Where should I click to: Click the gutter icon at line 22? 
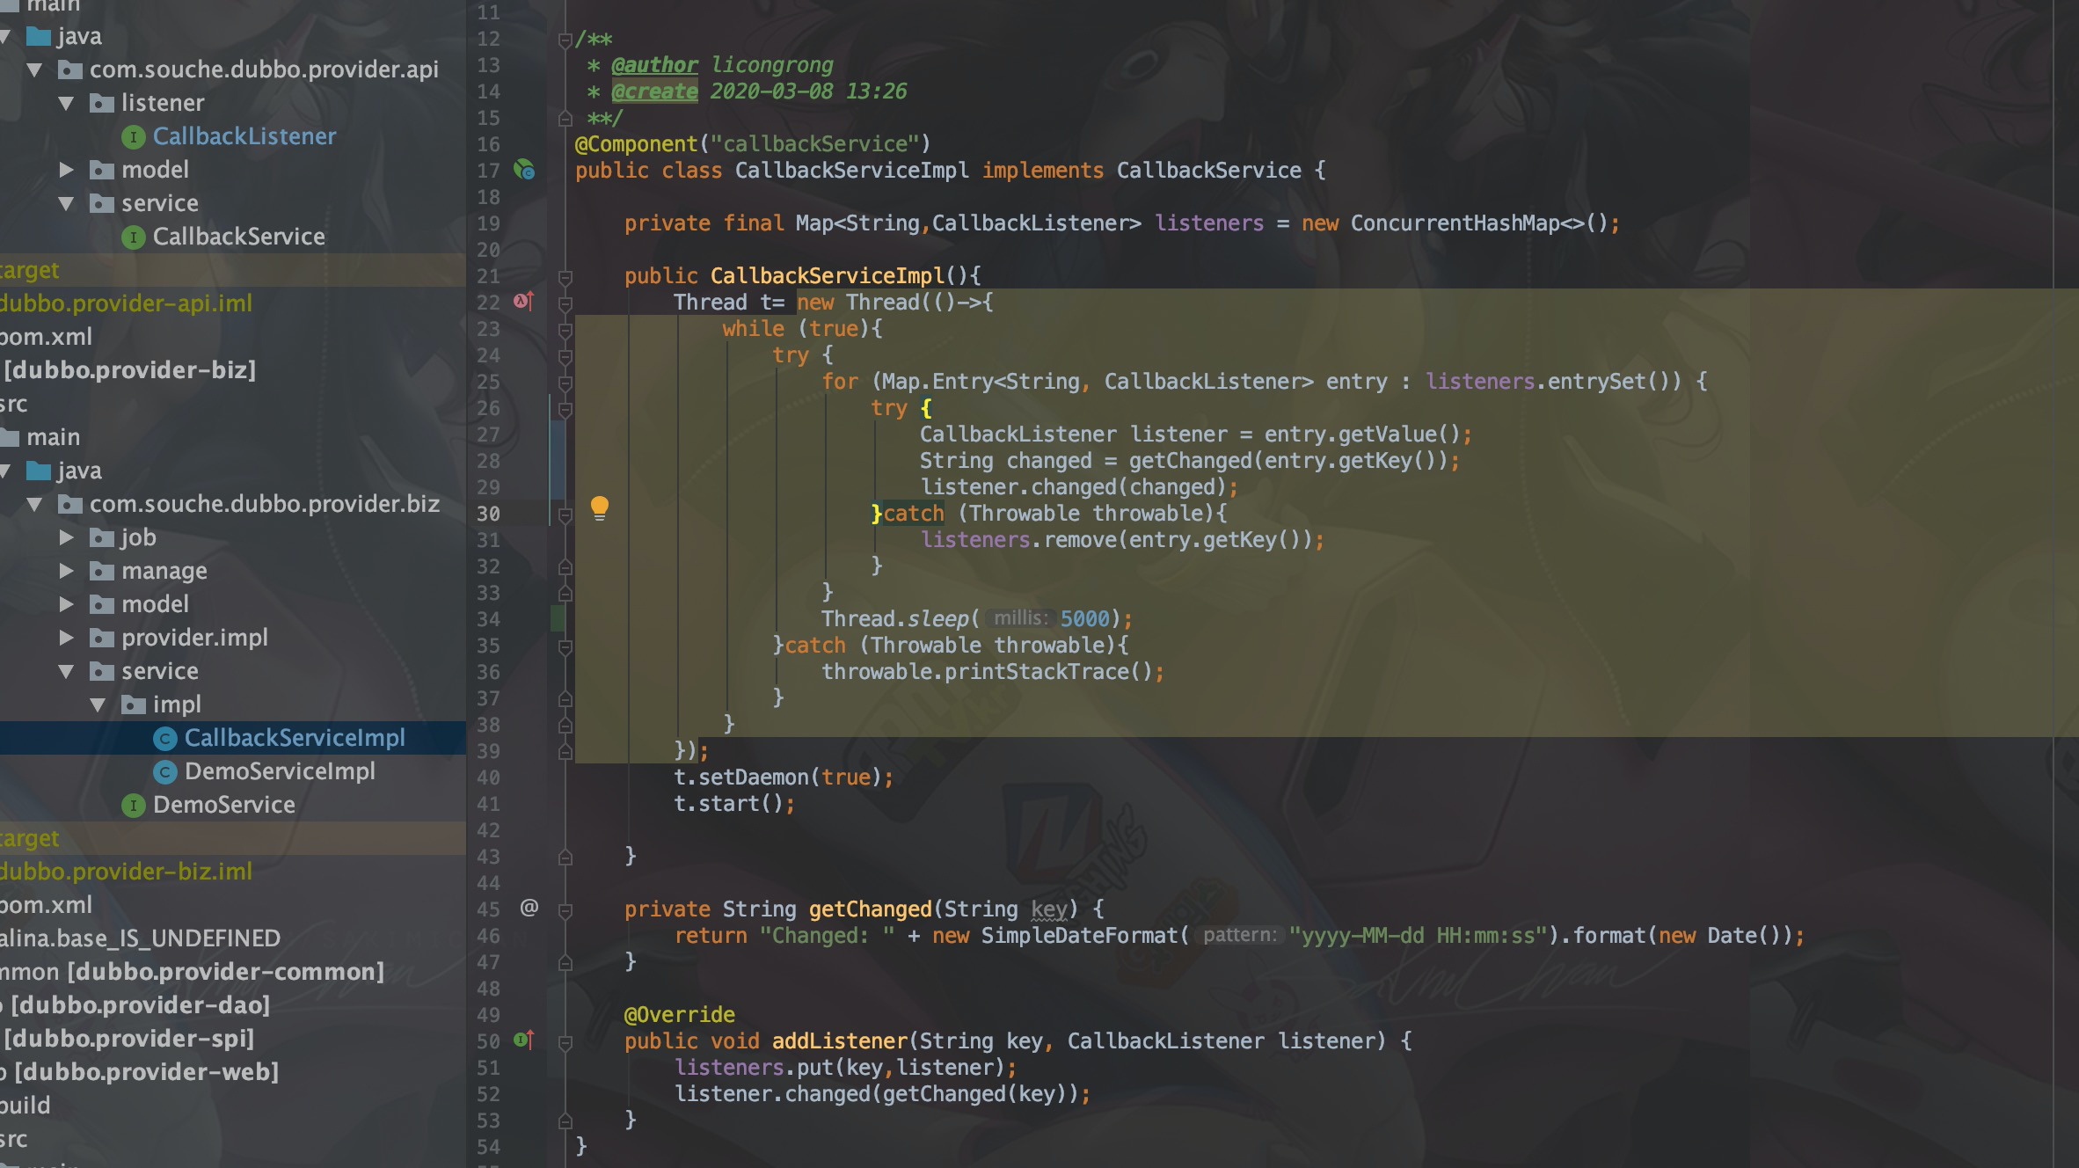(523, 302)
